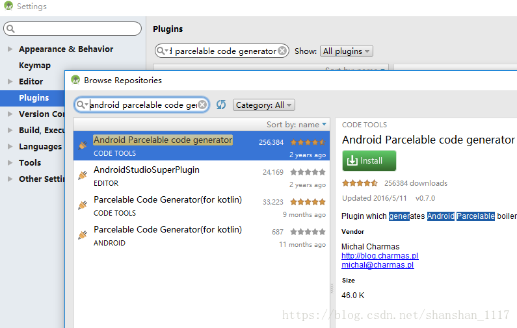Expand the Tools settings node
The width and height of the screenshot is (517, 328).
tap(10, 162)
